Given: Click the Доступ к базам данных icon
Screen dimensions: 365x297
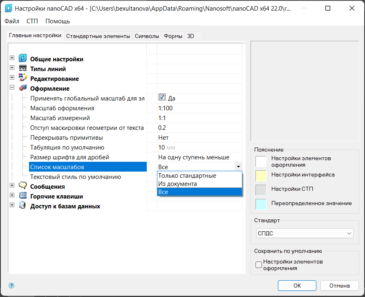Looking at the screenshot, I should click(x=23, y=206).
